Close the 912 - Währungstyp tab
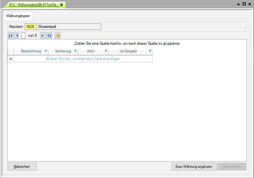The height and width of the screenshot is (178, 254). (x=62, y=5)
